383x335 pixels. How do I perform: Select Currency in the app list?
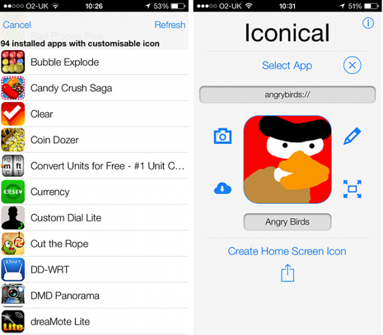[94, 192]
